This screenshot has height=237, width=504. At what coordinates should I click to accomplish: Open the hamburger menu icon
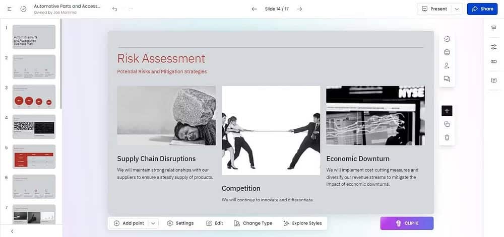coord(9,9)
